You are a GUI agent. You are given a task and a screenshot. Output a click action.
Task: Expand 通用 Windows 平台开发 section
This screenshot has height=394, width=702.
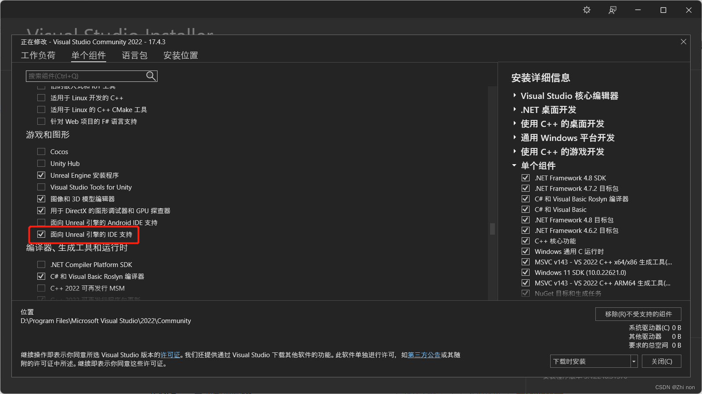pyautogui.click(x=515, y=137)
